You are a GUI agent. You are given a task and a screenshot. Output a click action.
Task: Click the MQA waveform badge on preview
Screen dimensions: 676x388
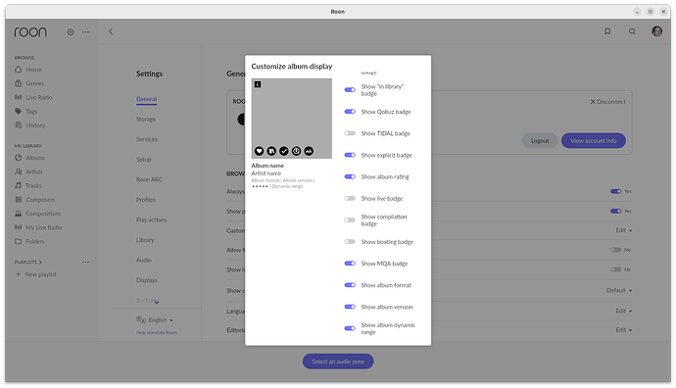[x=309, y=151]
